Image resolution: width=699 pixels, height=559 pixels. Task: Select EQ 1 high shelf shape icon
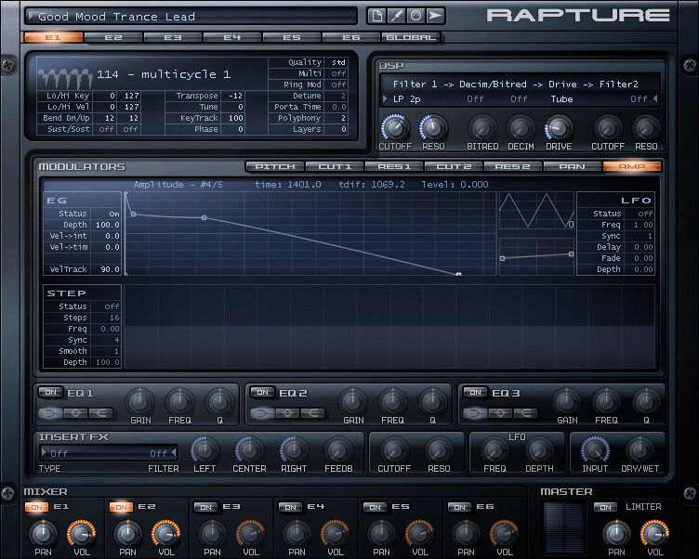(x=100, y=413)
